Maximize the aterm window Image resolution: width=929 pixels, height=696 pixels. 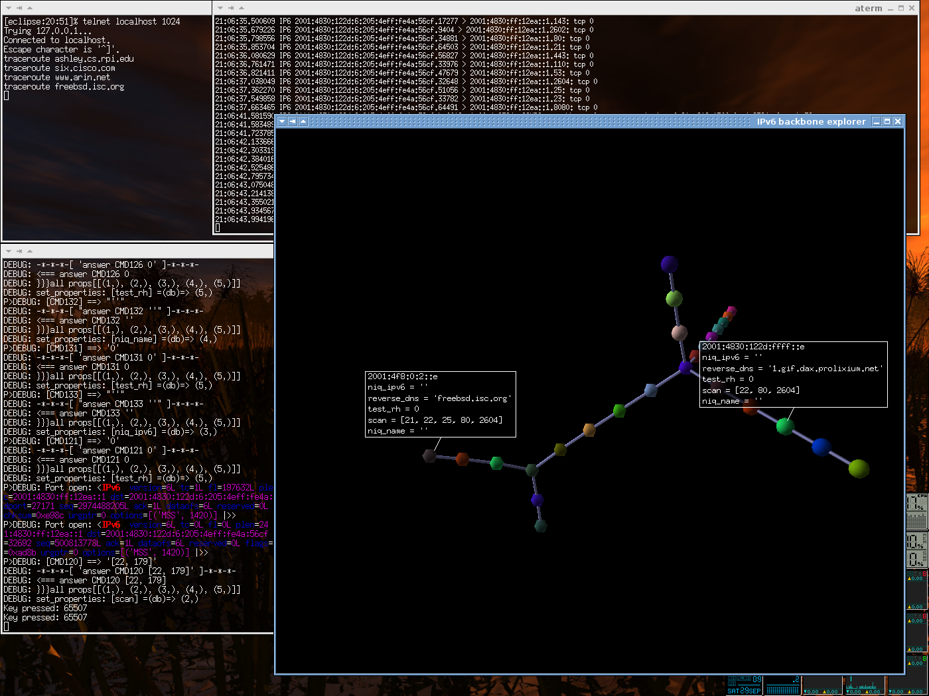[901, 8]
